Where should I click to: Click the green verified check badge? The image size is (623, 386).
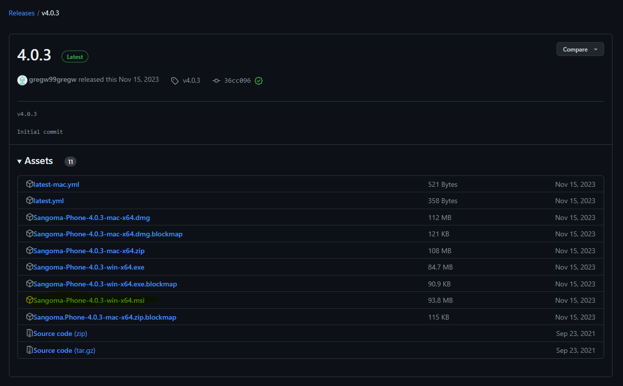click(x=259, y=81)
